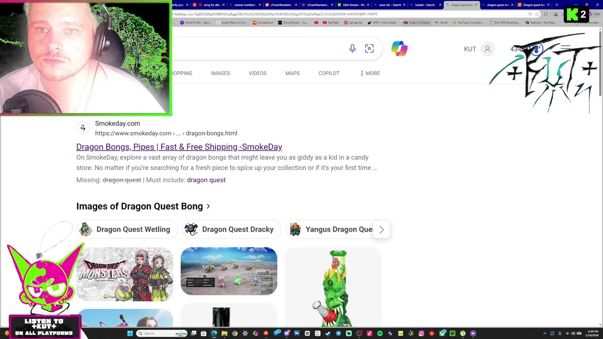Click Smokeday.com URL breadcrumb text
This screenshot has height=339, width=603.
coord(166,133)
